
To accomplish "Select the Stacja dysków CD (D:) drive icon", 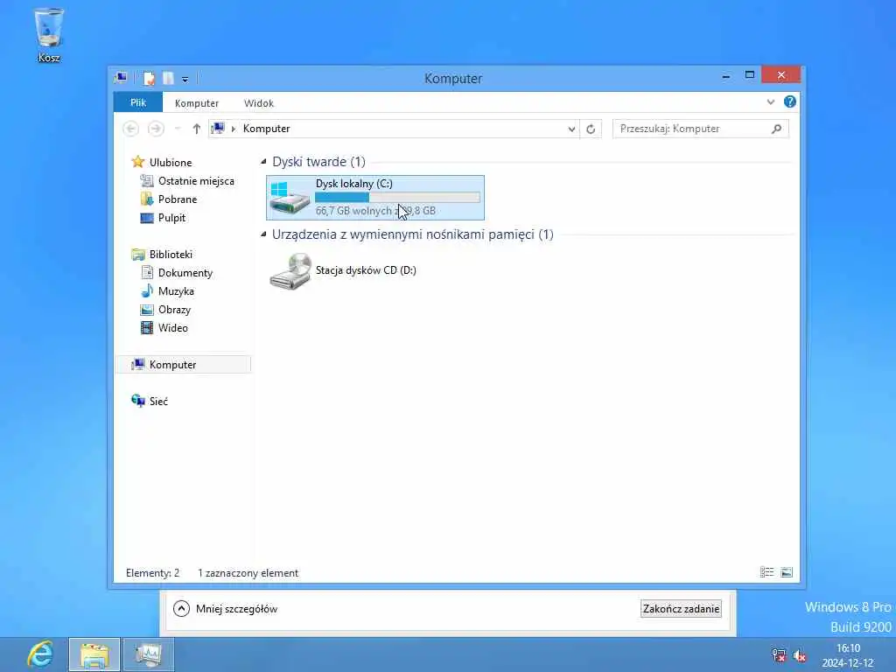I will (290, 271).
